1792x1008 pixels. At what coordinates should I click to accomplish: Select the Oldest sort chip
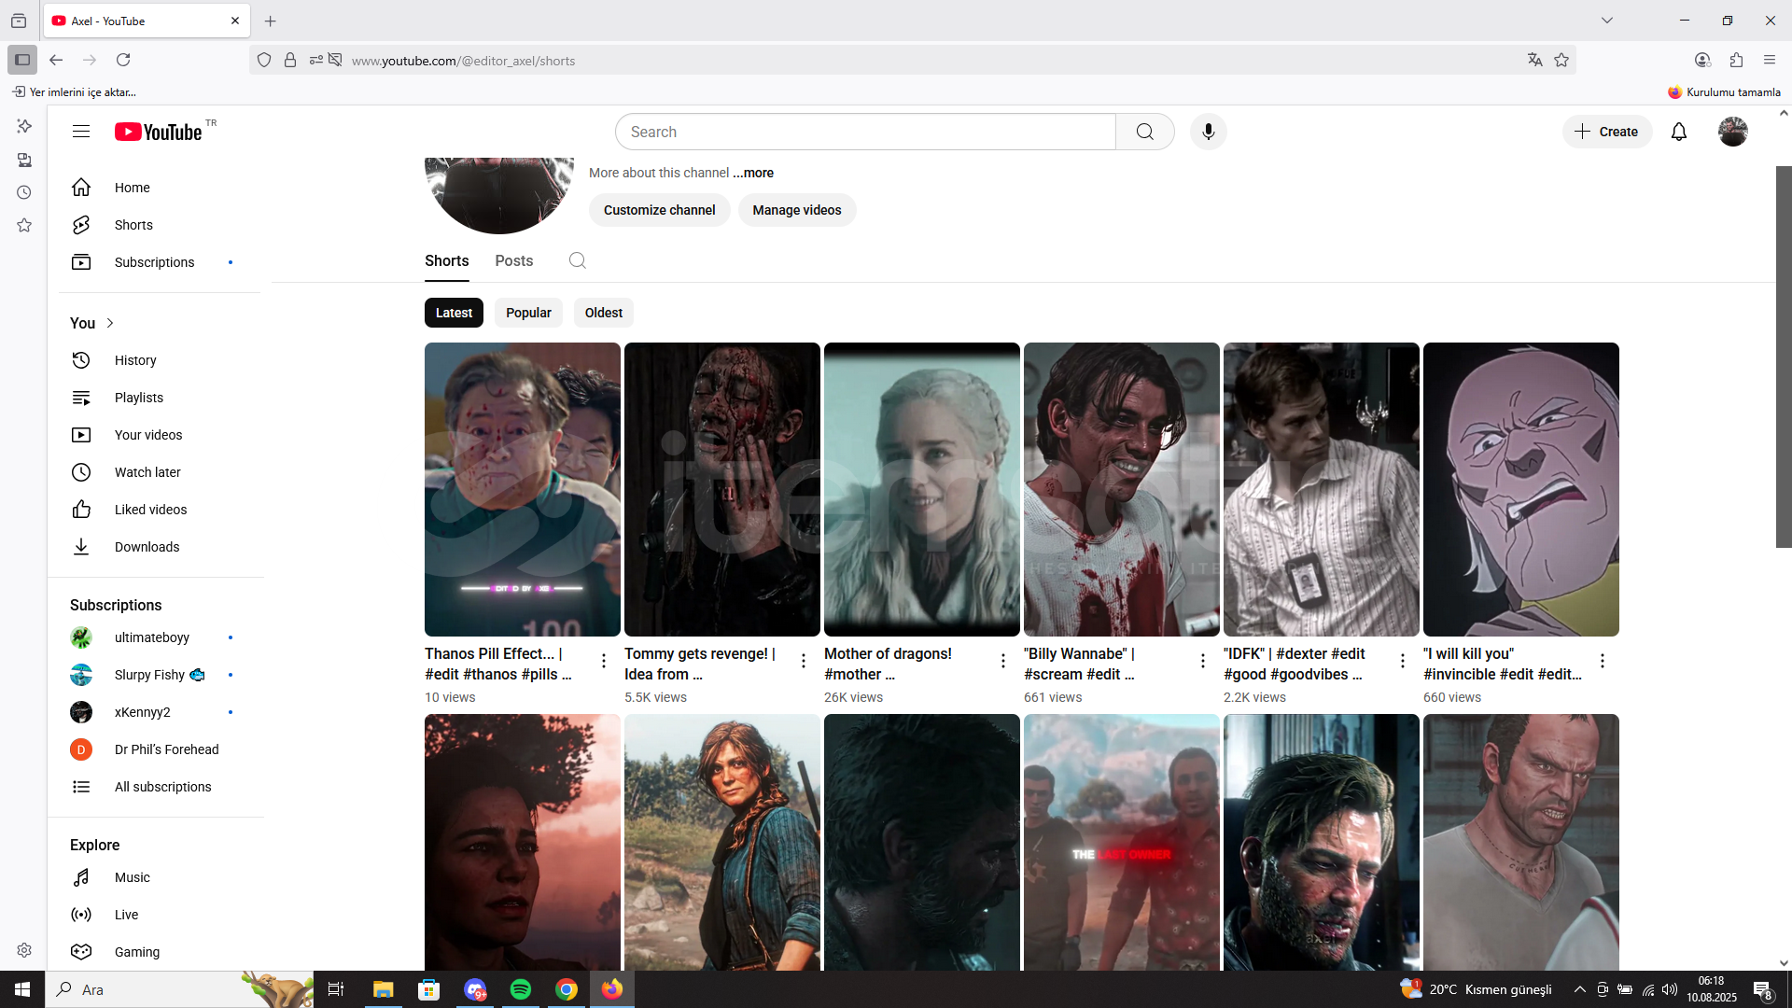[x=604, y=313]
